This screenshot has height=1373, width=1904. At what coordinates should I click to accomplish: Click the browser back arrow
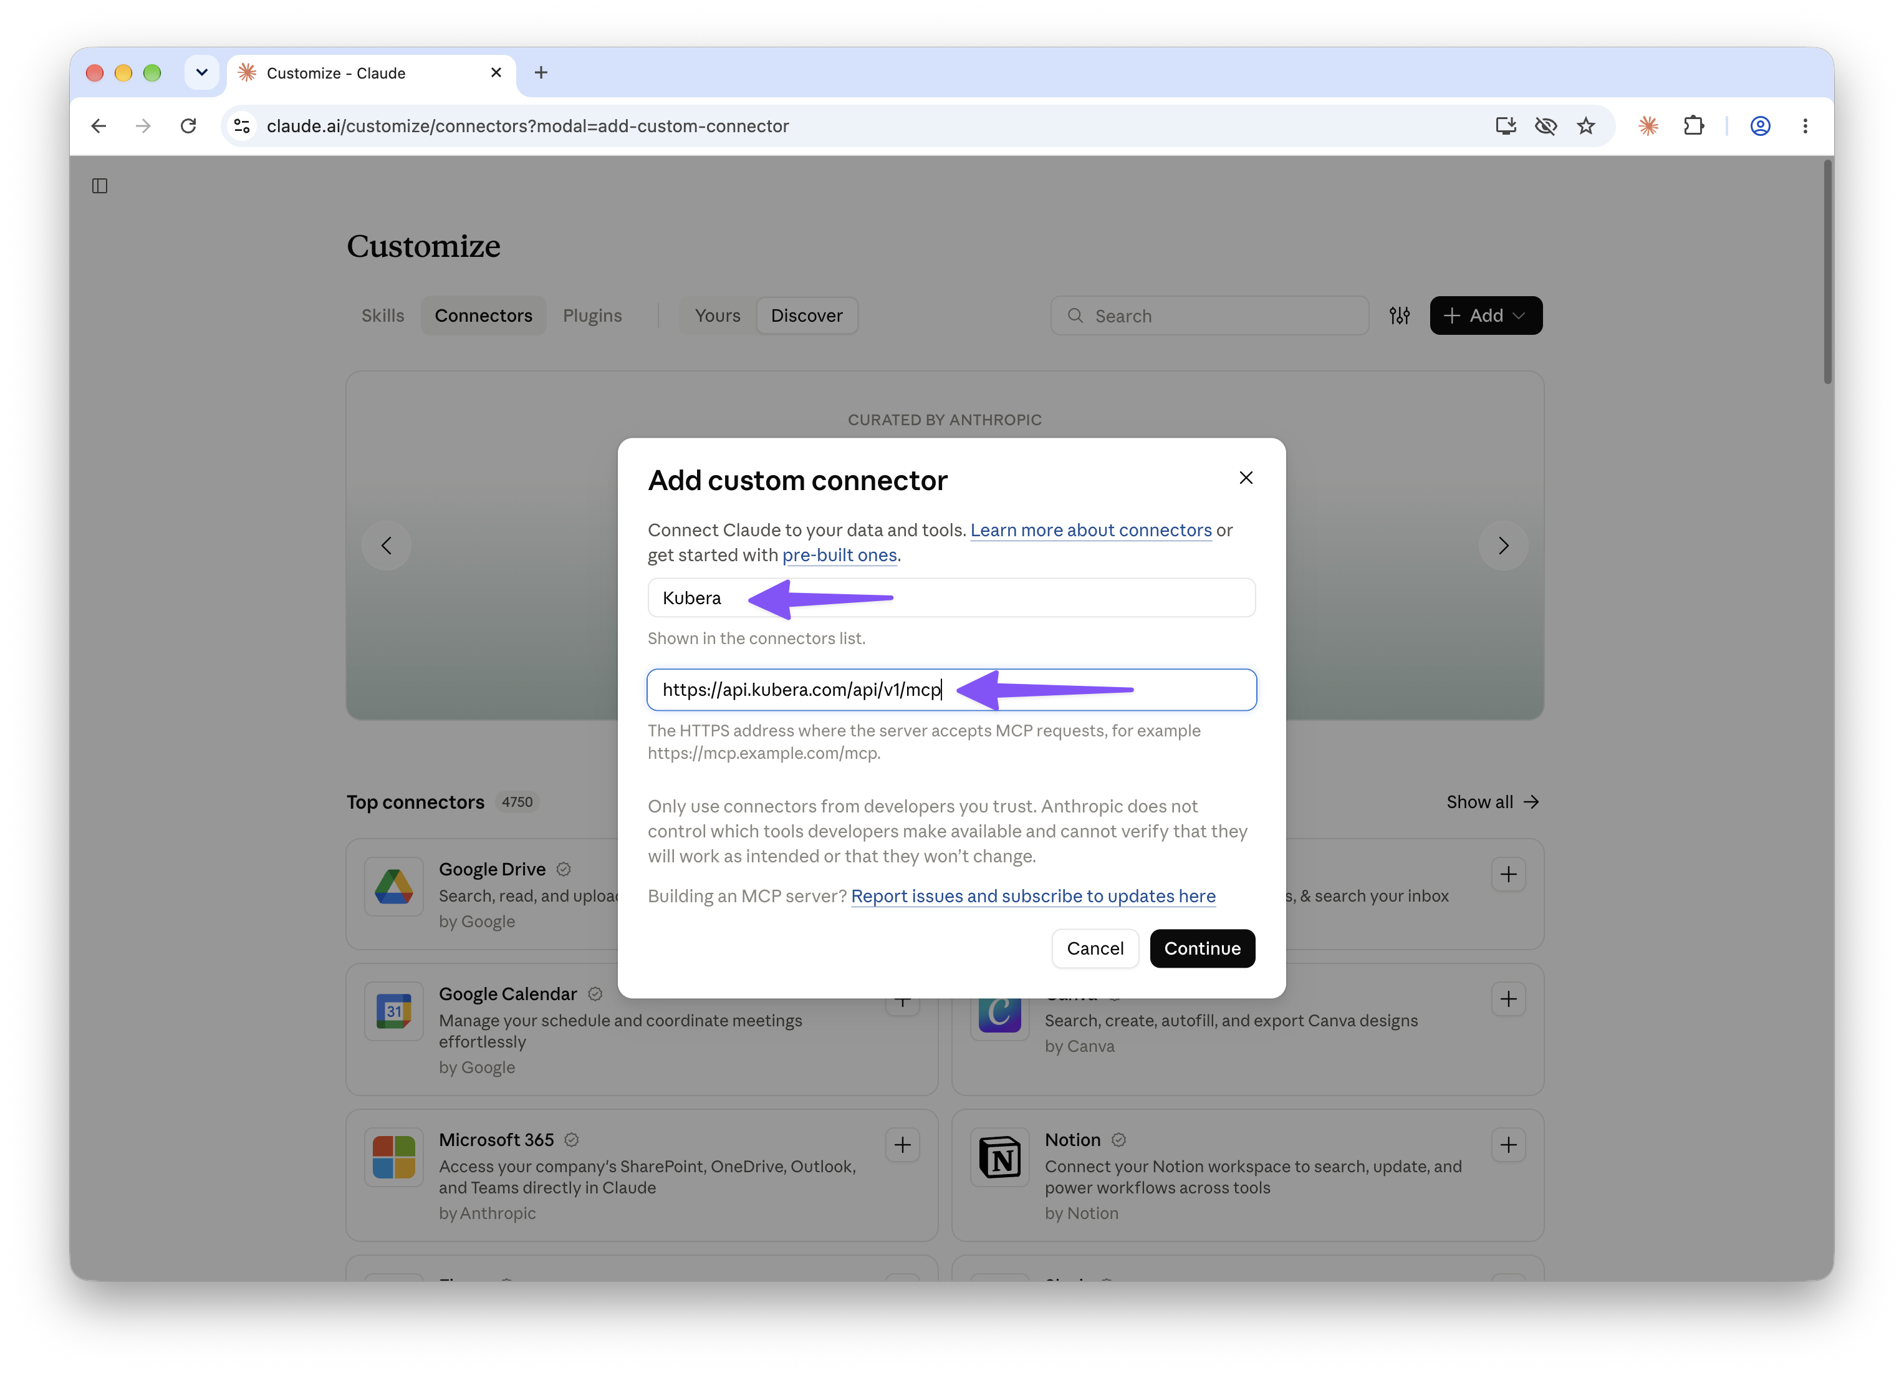point(99,126)
